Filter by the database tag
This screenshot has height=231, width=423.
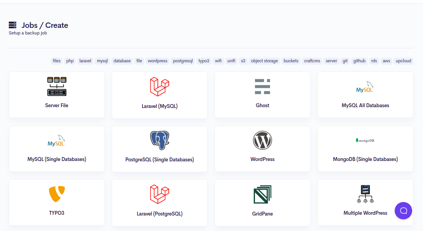point(122,61)
